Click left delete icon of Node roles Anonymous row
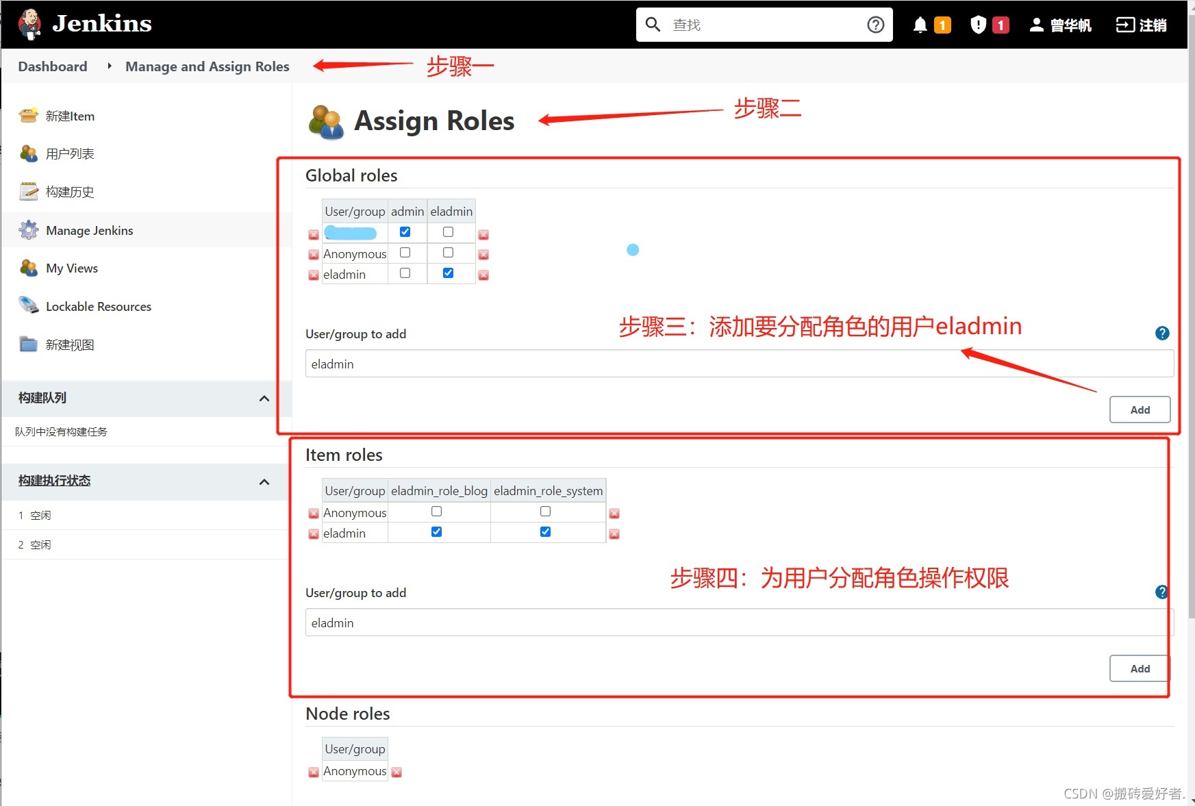 click(x=314, y=772)
